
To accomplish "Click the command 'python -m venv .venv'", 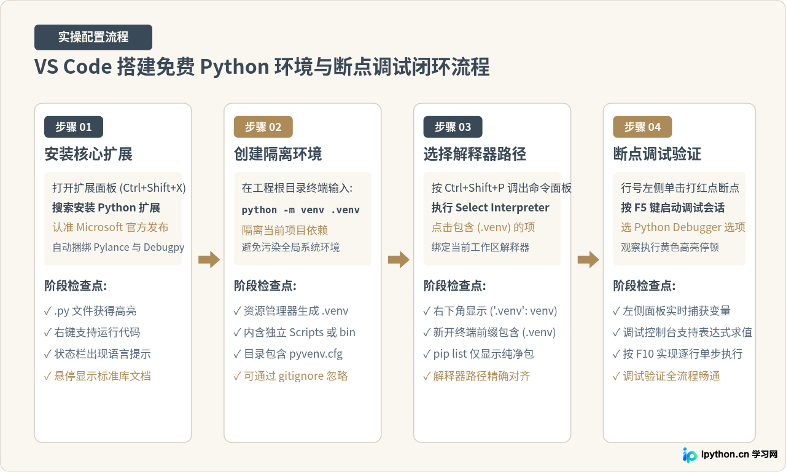I will point(301,210).
